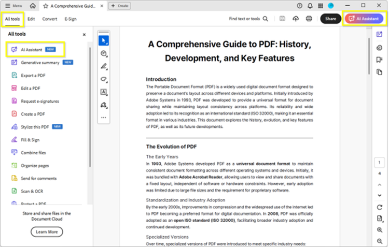Viewport: 389px width, 247px height.
Task: Click the All tools panel scrollbar
Action: 90,107
